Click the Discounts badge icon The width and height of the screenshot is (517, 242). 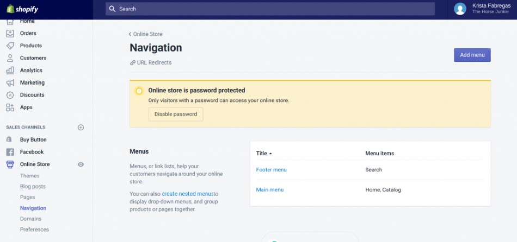click(10, 95)
